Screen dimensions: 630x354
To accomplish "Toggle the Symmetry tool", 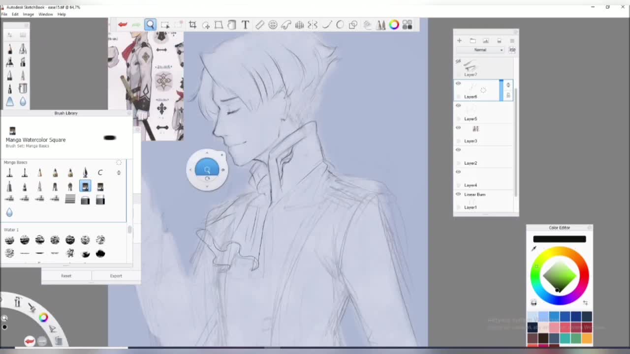I will [x=313, y=25].
